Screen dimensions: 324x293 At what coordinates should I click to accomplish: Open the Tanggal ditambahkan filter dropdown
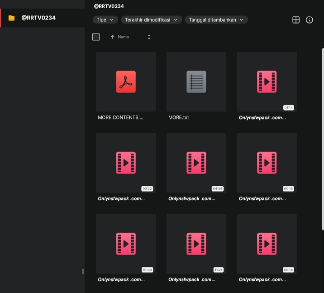tap(216, 20)
